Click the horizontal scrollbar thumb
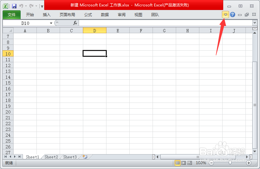 [198, 157]
